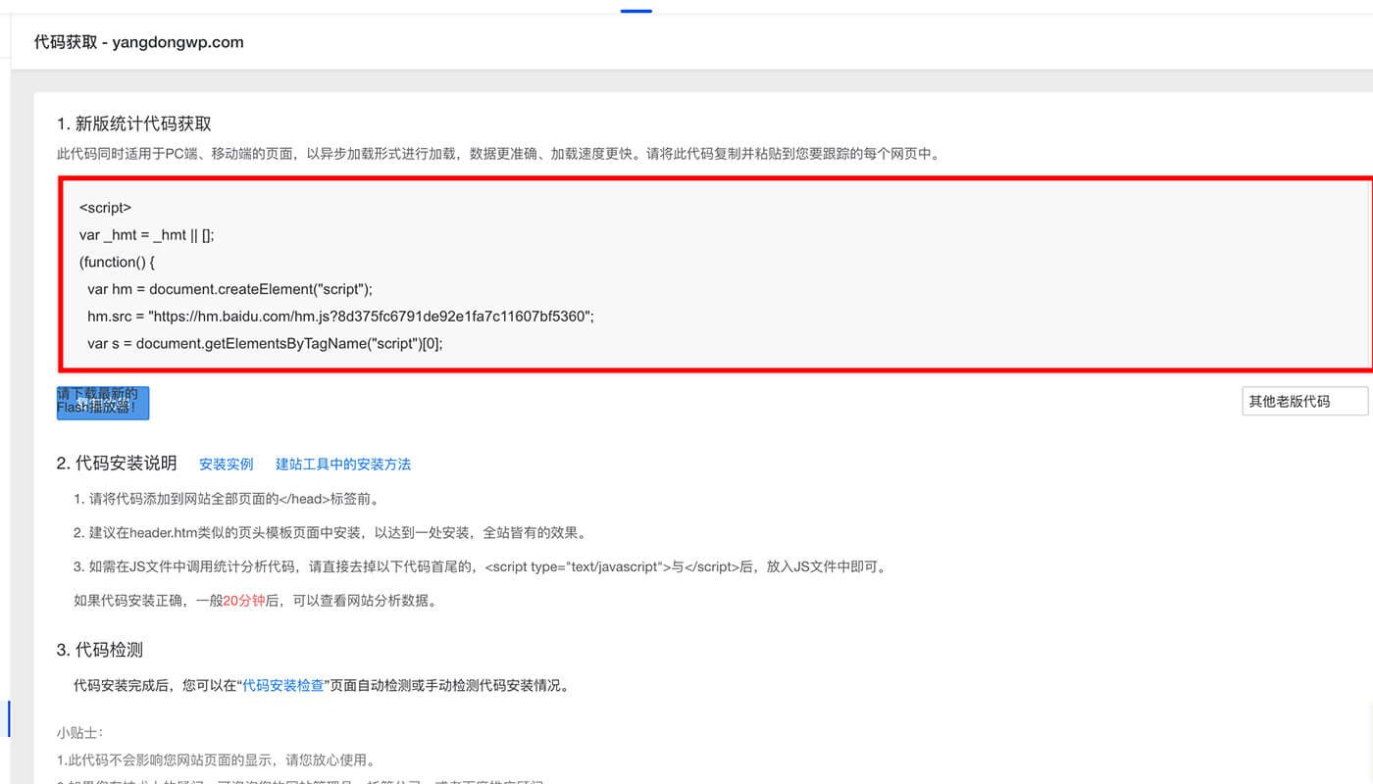Open the 建站工具中的安装方法 link
The height and width of the screenshot is (784, 1373).
(343, 465)
